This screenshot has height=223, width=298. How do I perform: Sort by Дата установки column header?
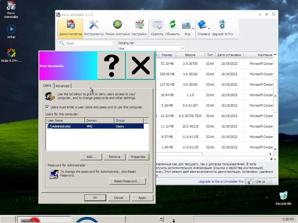(229, 55)
